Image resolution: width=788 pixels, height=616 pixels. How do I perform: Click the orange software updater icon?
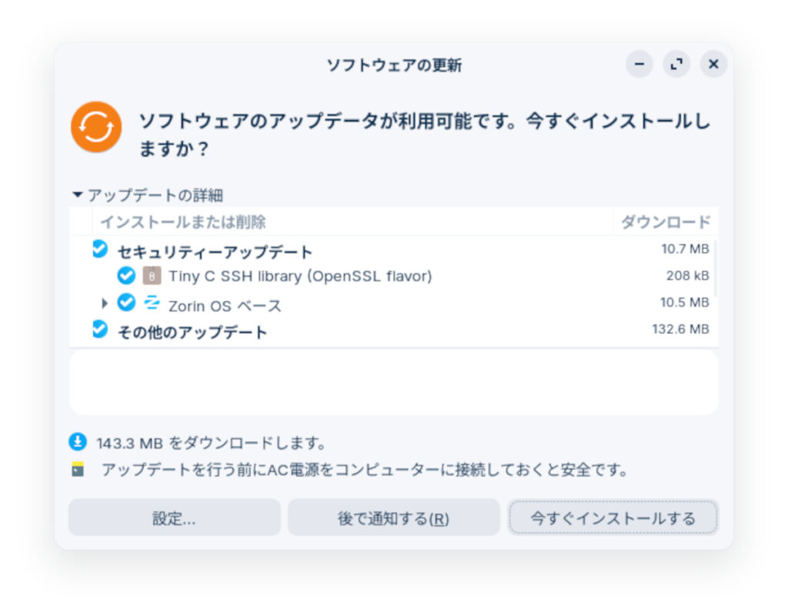pyautogui.click(x=96, y=127)
